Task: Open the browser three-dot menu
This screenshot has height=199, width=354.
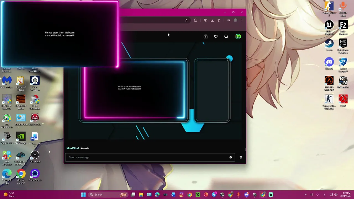Action: pos(242,20)
